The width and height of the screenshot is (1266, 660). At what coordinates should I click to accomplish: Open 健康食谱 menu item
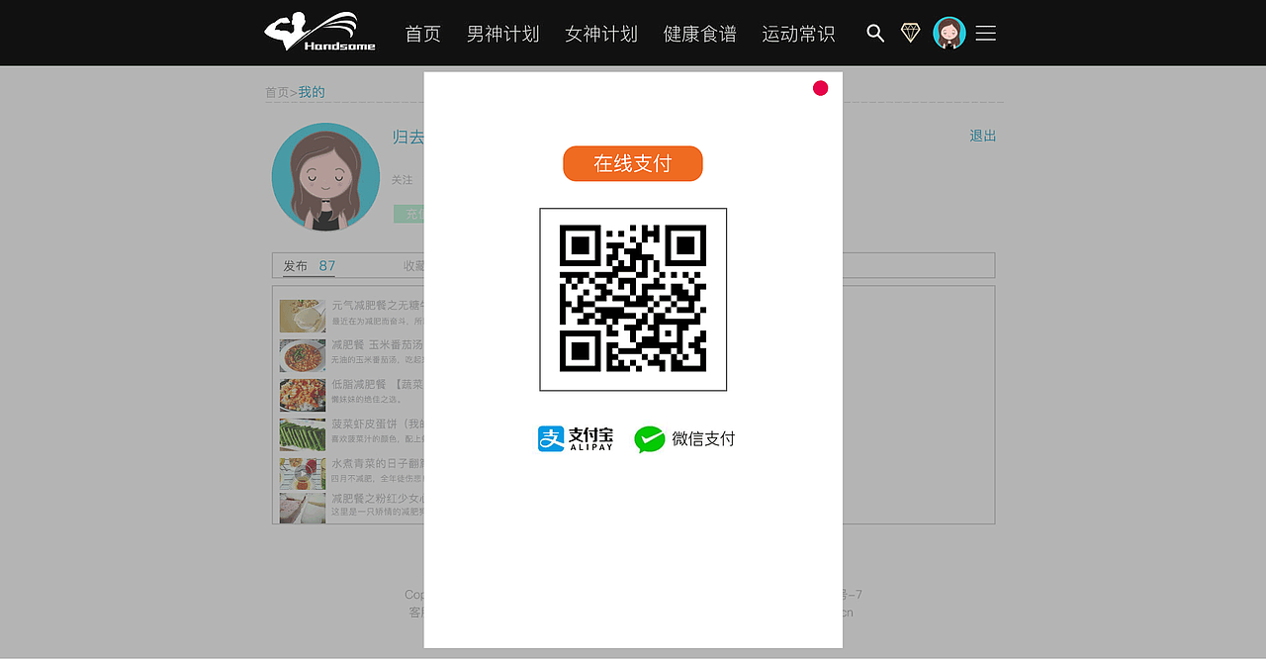(x=700, y=34)
